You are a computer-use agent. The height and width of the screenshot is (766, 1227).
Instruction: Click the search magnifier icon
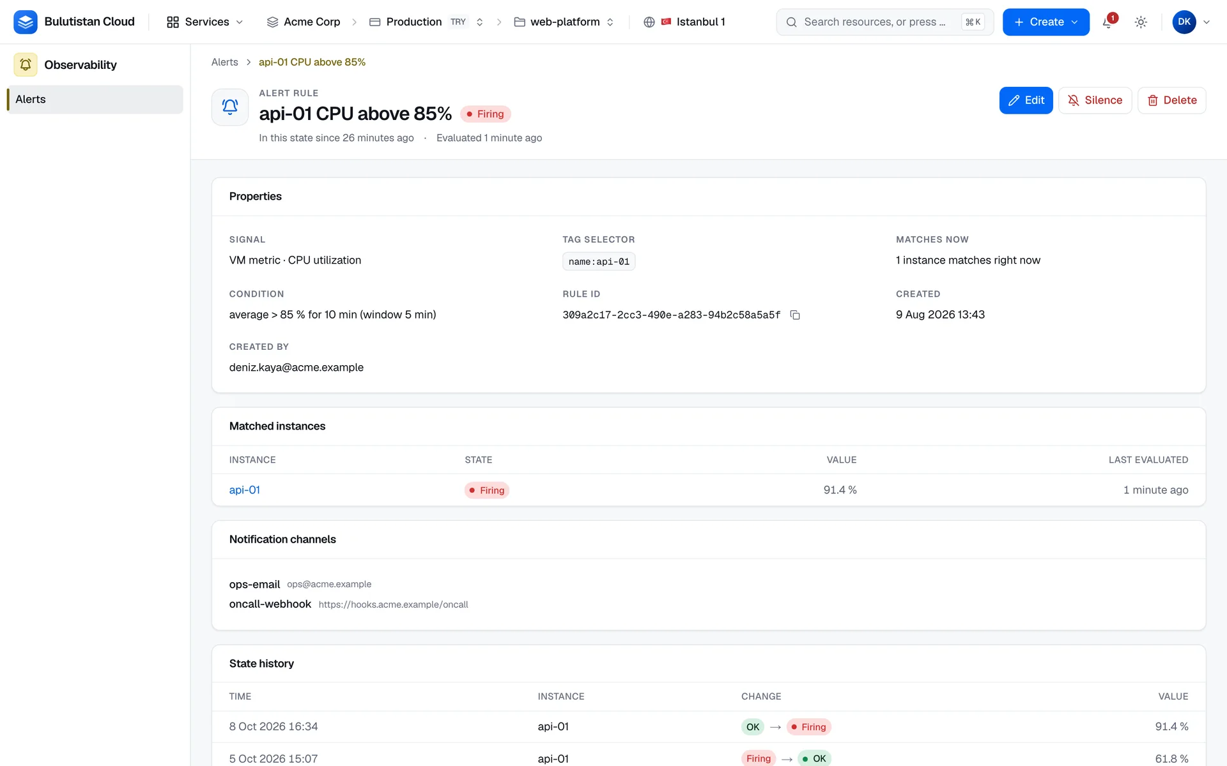pyautogui.click(x=791, y=22)
